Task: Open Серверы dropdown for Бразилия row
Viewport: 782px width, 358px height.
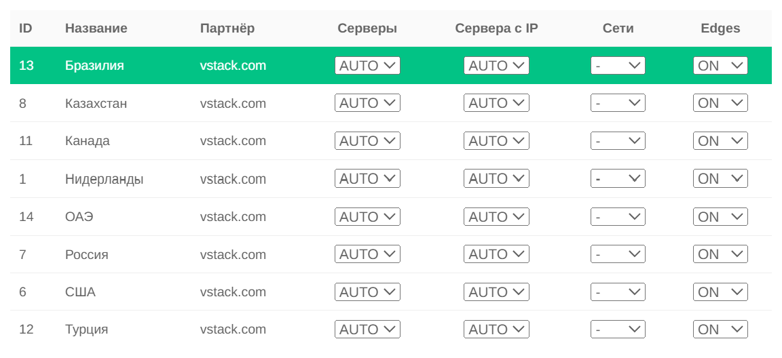Action: pyautogui.click(x=367, y=66)
